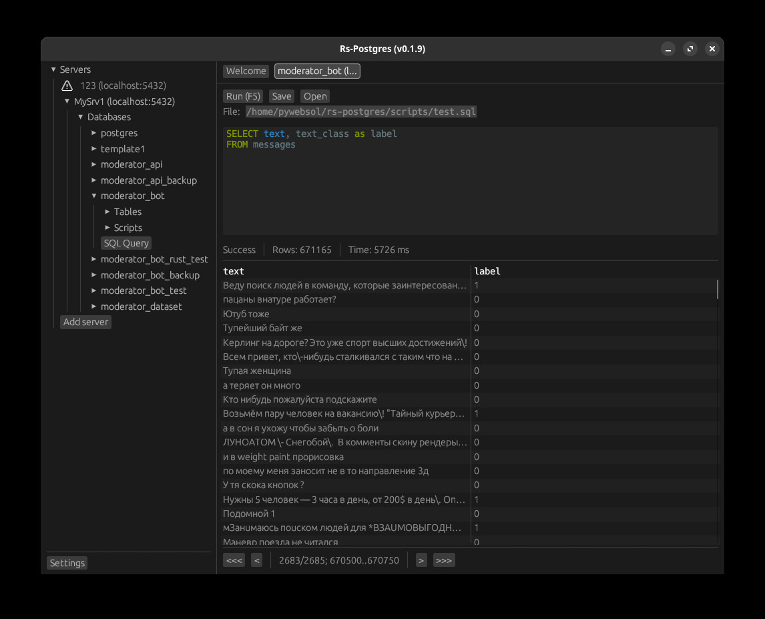
Task: Switch to the Welcome tab
Action: pos(246,71)
